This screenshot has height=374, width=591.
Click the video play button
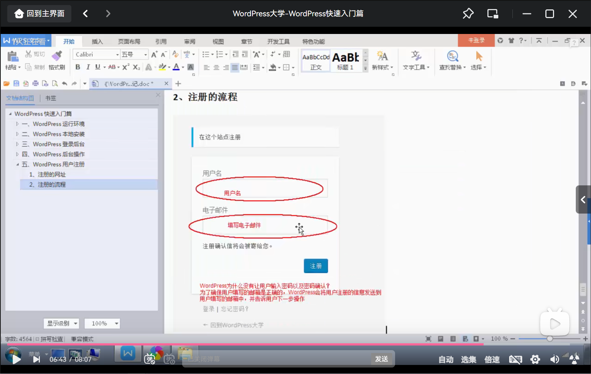point(16,359)
